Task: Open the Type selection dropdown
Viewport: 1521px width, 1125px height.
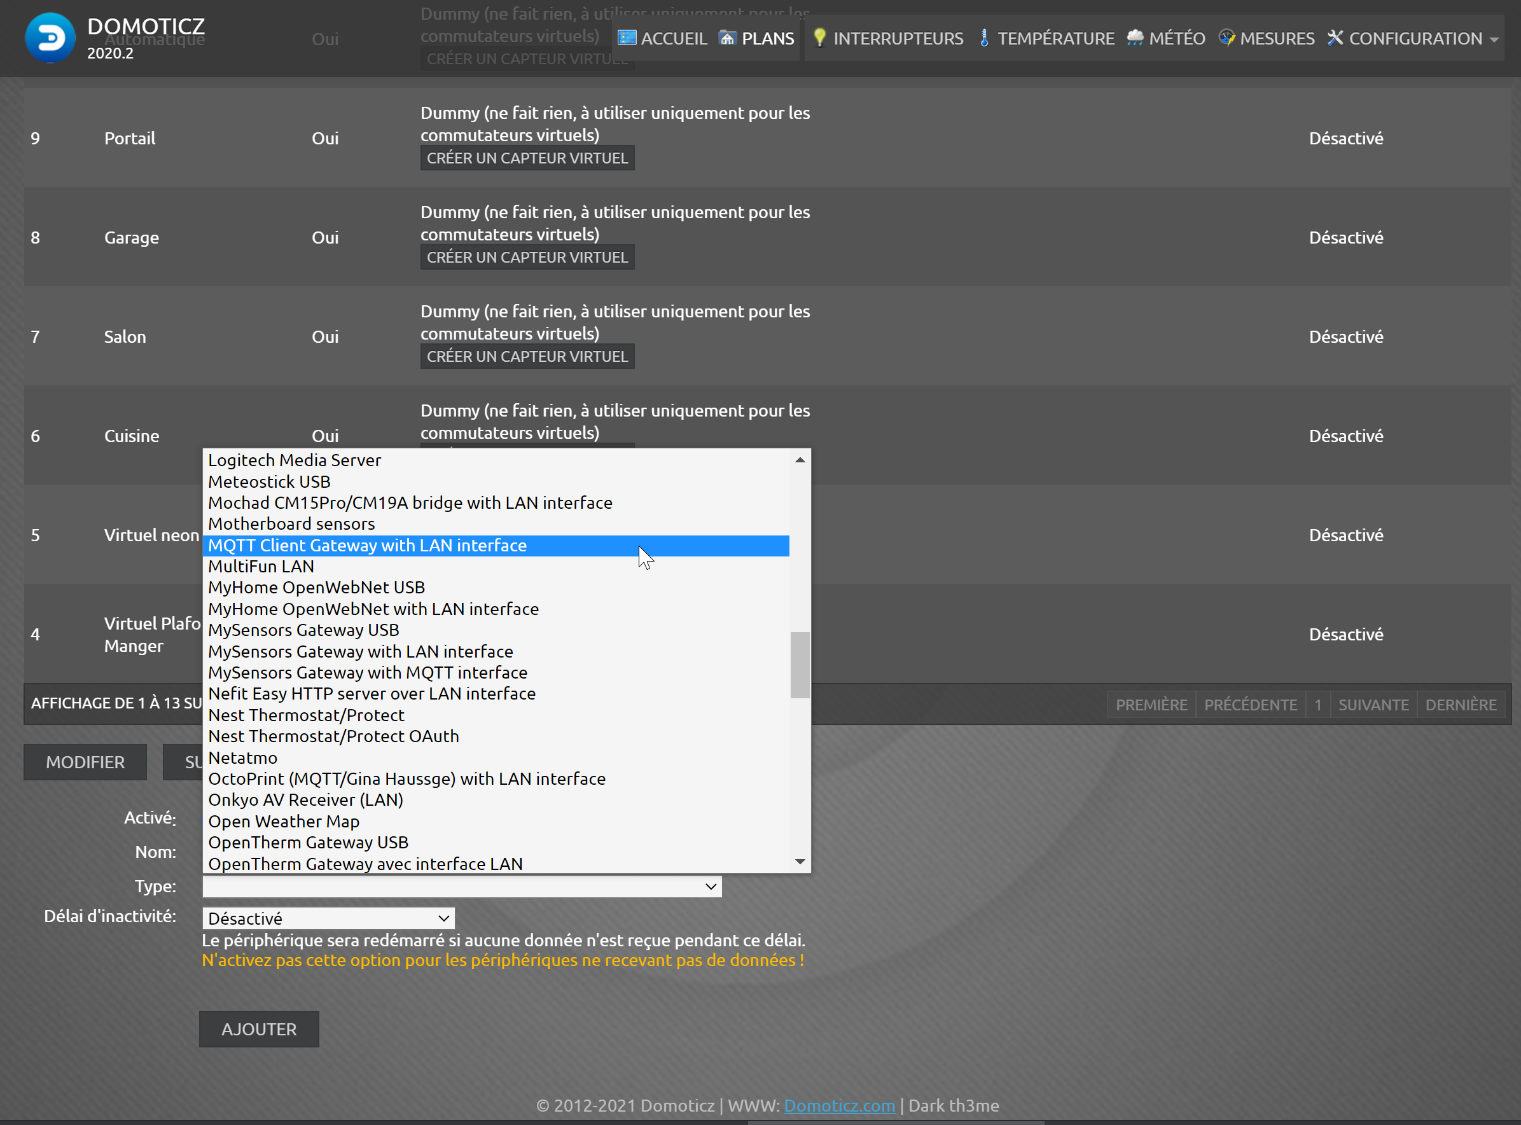Action: pyautogui.click(x=462, y=886)
